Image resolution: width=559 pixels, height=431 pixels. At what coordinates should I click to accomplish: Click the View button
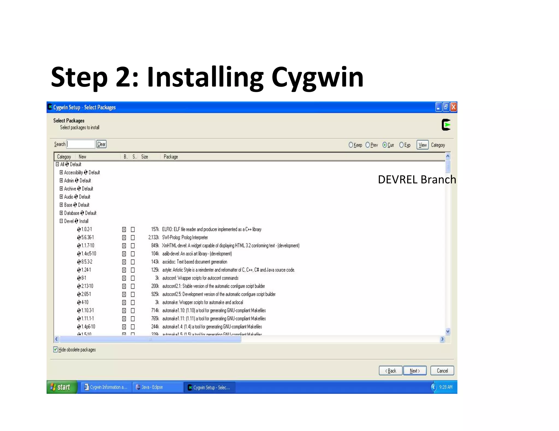point(423,145)
